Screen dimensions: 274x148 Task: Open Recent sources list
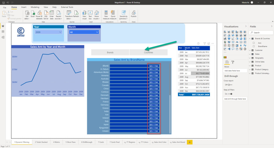click(58, 15)
